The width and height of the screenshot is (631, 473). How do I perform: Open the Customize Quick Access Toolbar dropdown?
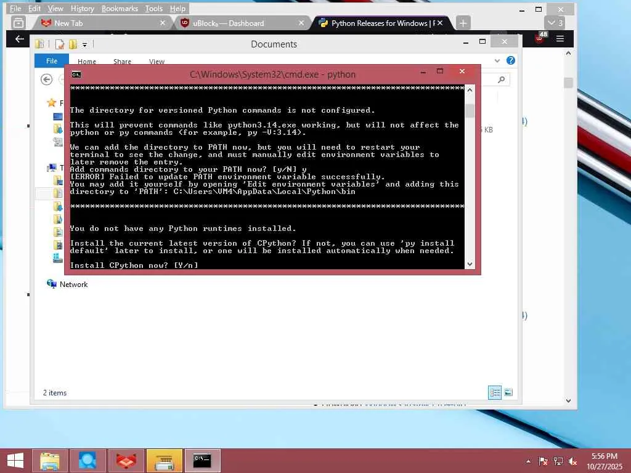pos(85,44)
